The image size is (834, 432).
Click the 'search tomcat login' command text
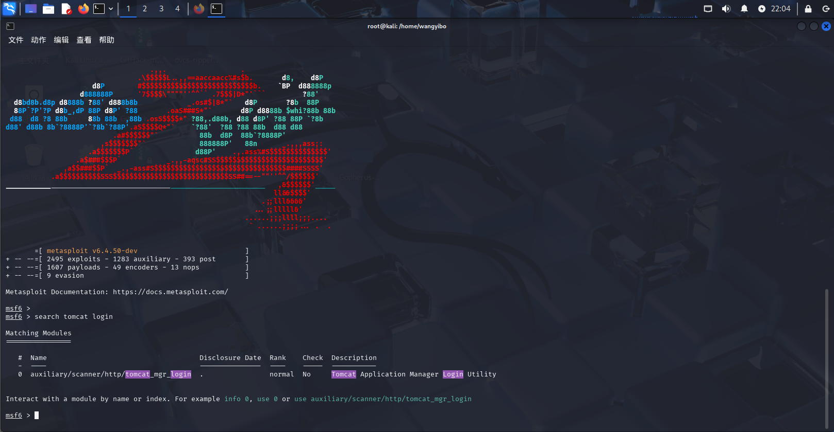[74, 317]
